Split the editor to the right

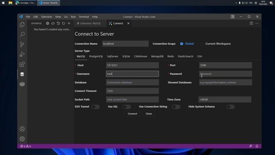pyautogui.click(x=251, y=23)
